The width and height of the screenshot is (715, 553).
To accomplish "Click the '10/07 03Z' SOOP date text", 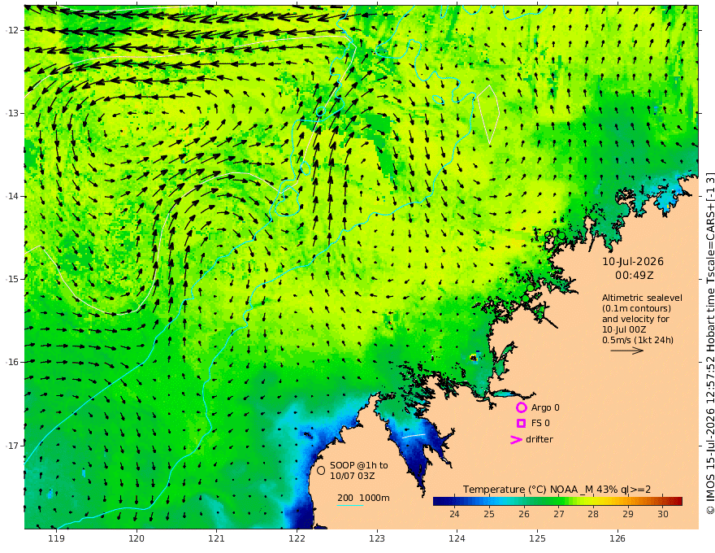I will click(x=353, y=476).
